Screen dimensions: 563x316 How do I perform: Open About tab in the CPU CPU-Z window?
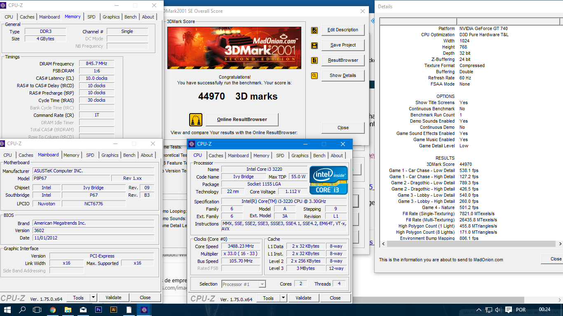(337, 156)
